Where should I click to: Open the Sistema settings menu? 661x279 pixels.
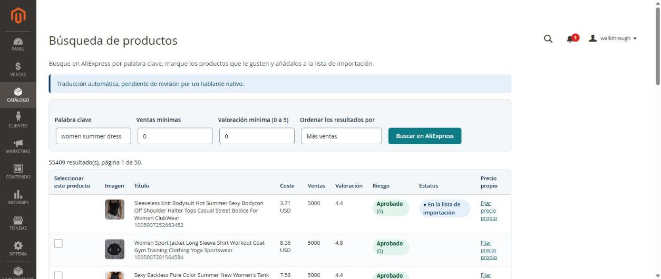[x=18, y=248]
